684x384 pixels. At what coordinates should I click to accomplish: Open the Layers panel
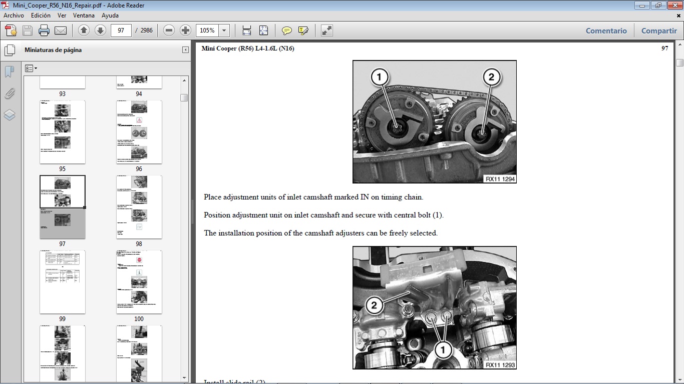10,115
